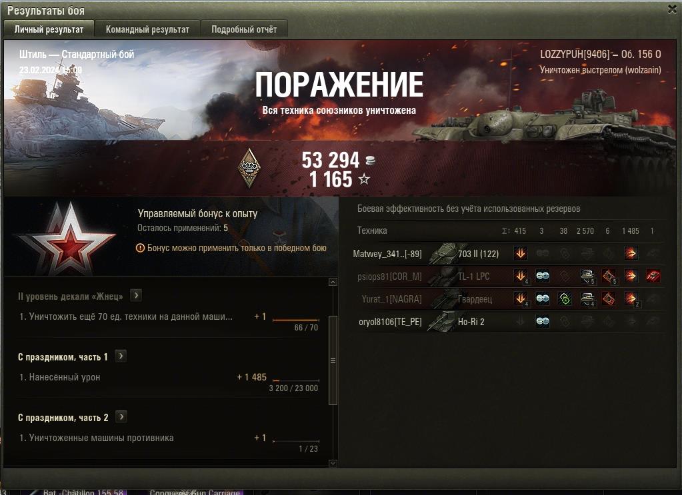Click the armor blocked icon in psiops81 row

(x=587, y=276)
